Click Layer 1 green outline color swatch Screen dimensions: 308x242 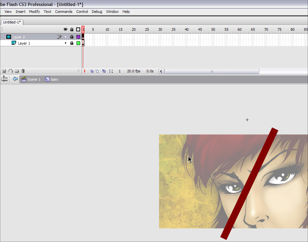point(78,43)
